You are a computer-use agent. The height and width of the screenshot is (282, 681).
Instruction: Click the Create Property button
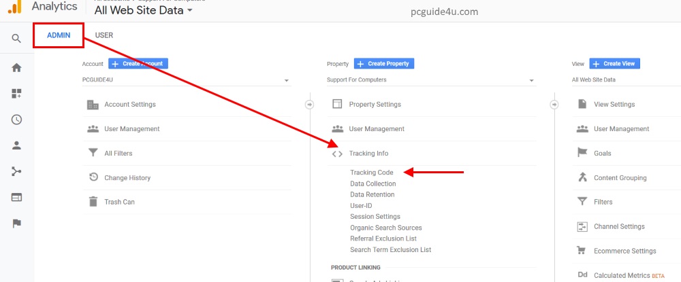(x=383, y=64)
